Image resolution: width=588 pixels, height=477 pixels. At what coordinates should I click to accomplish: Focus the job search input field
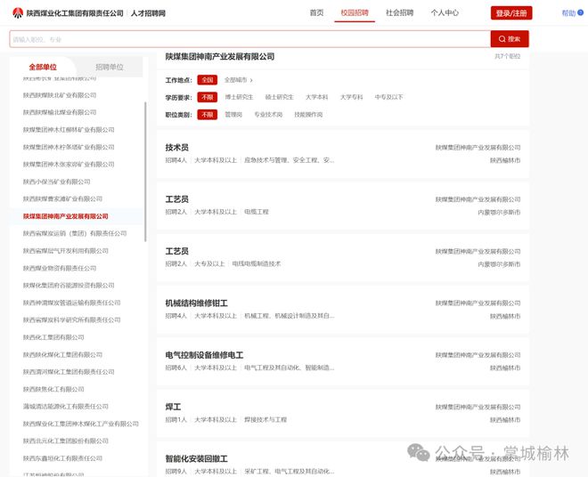[x=249, y=39]
